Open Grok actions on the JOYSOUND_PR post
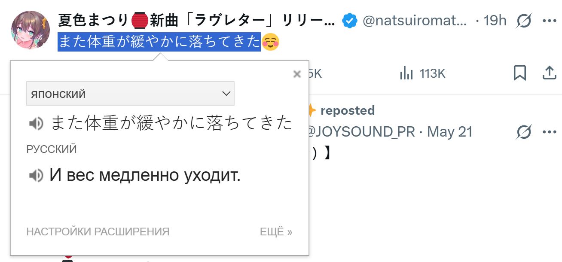Viewport: 562px width, 262px height. tap(524, 132)
